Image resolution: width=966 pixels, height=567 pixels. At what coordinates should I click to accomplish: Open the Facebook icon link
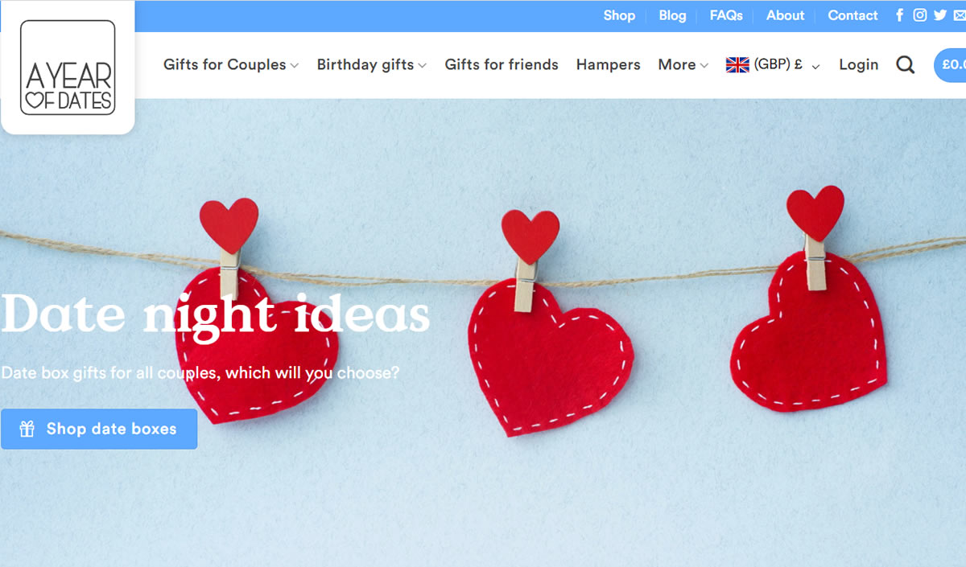click(x=900, y=15)
